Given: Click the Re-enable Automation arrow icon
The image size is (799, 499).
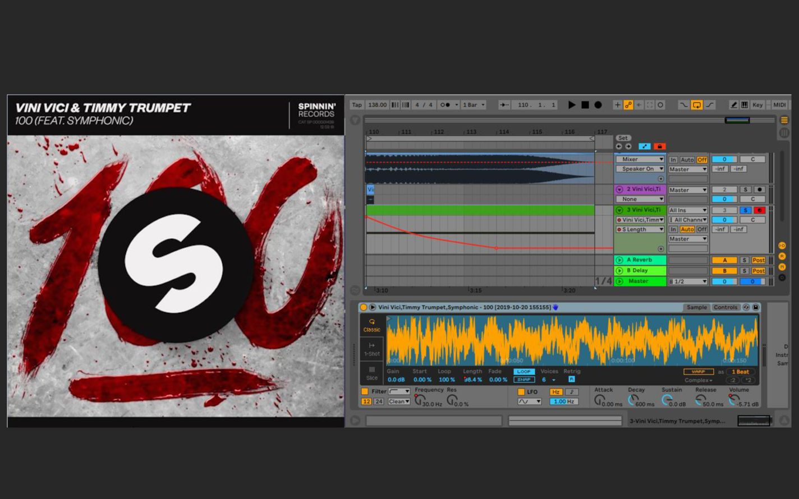Looking at the screenshot, I should (x=639, y=105).
